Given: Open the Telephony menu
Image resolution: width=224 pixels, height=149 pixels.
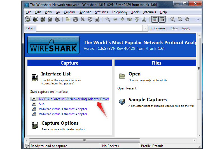Looking at the screenshot, I should [x=120, y=12].
